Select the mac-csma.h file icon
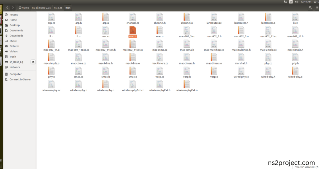 click(187, 44)
